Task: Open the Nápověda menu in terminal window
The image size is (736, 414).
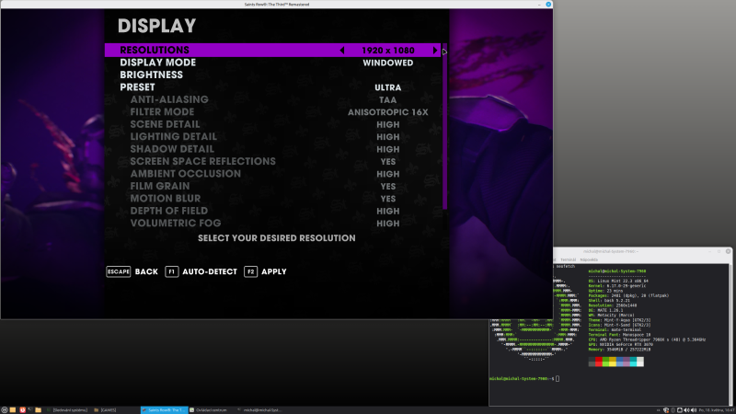Action: click(589, 259)
